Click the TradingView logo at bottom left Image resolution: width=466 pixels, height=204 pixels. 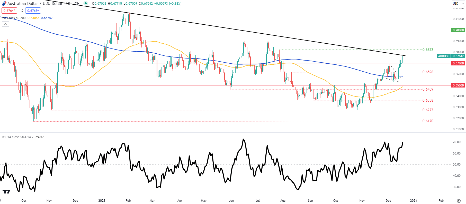point(6,192)
